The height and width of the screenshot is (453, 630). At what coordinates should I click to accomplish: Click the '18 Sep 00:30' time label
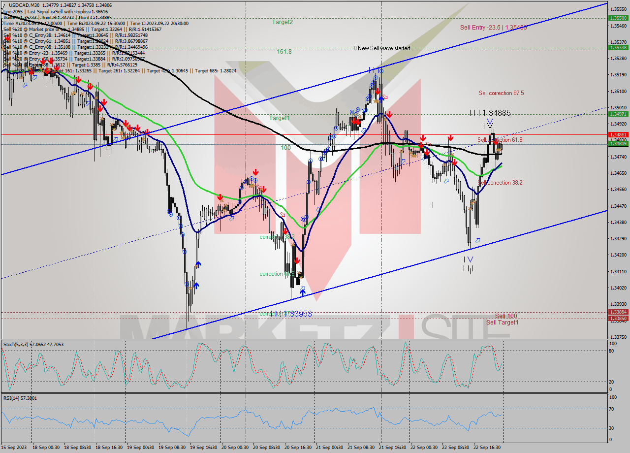click(45, 448)
